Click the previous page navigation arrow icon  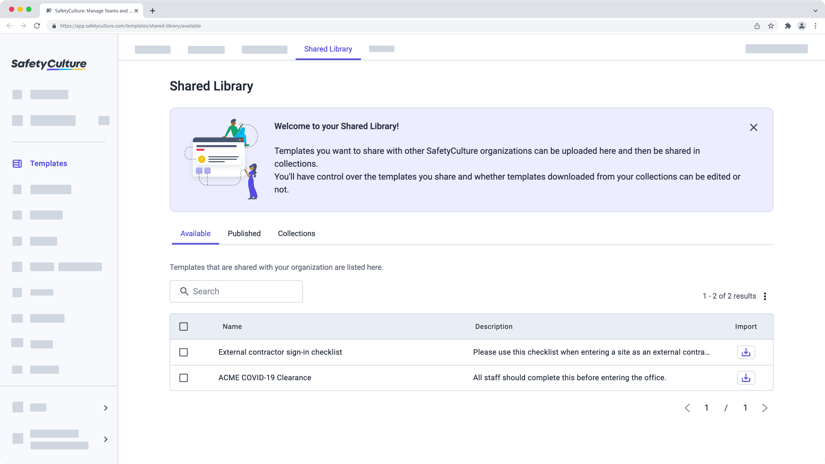[x=687, y=407]
